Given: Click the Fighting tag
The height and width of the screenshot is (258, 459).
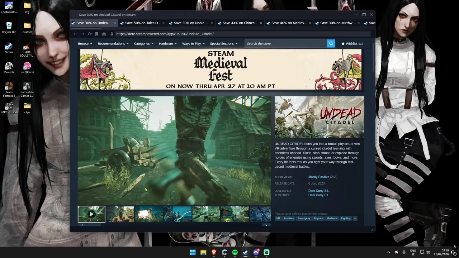Looking at the screenshot, I should point(346,218).
